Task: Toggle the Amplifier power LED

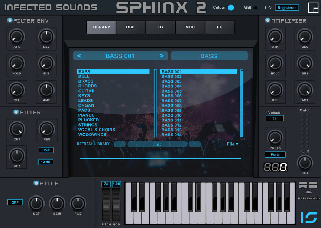Action: (x=267, y=20)
